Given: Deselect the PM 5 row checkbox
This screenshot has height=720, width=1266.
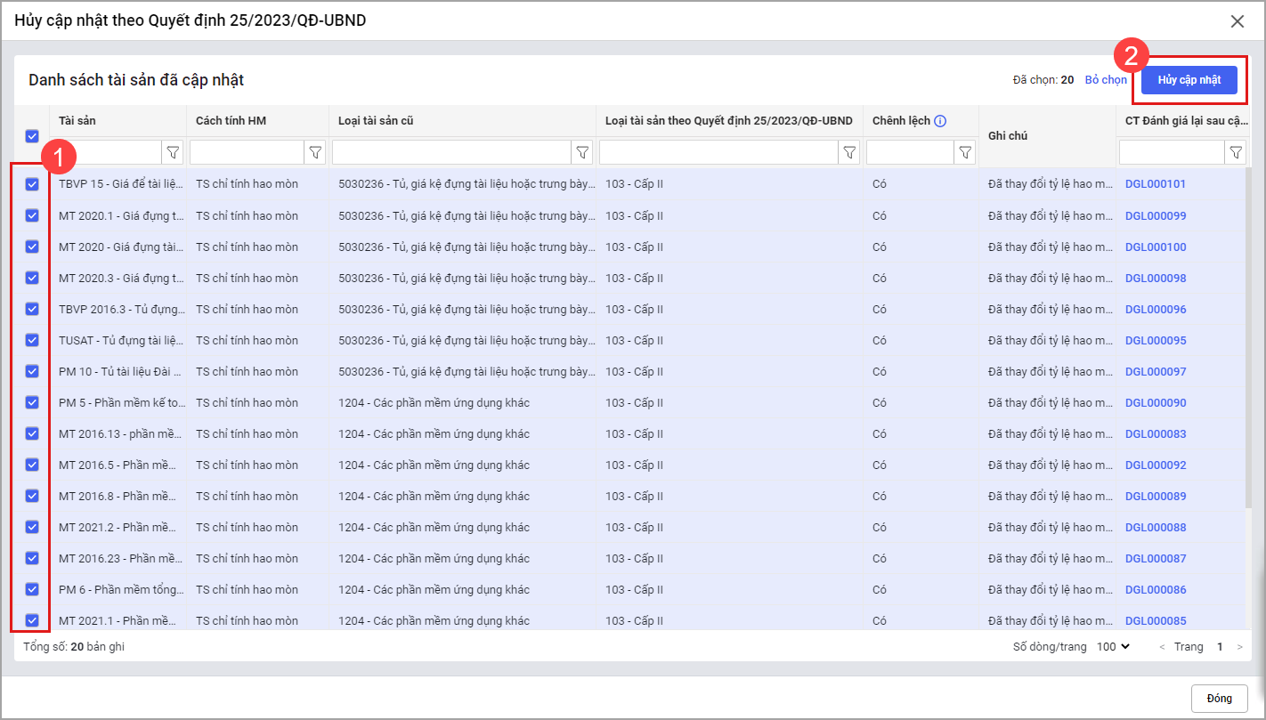Looking at the screenshot, I should pos(32,402).
